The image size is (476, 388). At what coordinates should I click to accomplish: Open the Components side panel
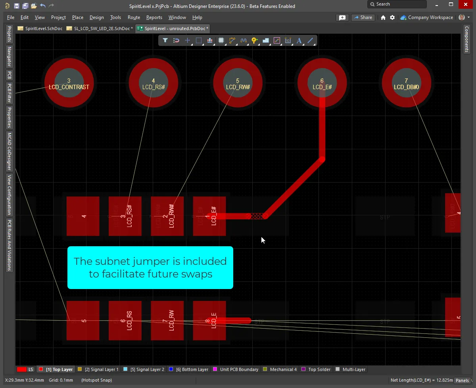[467, 39]
